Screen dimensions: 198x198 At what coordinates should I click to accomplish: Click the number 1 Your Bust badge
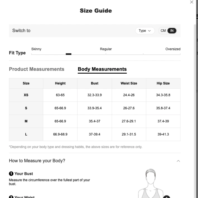click(11, 174)
